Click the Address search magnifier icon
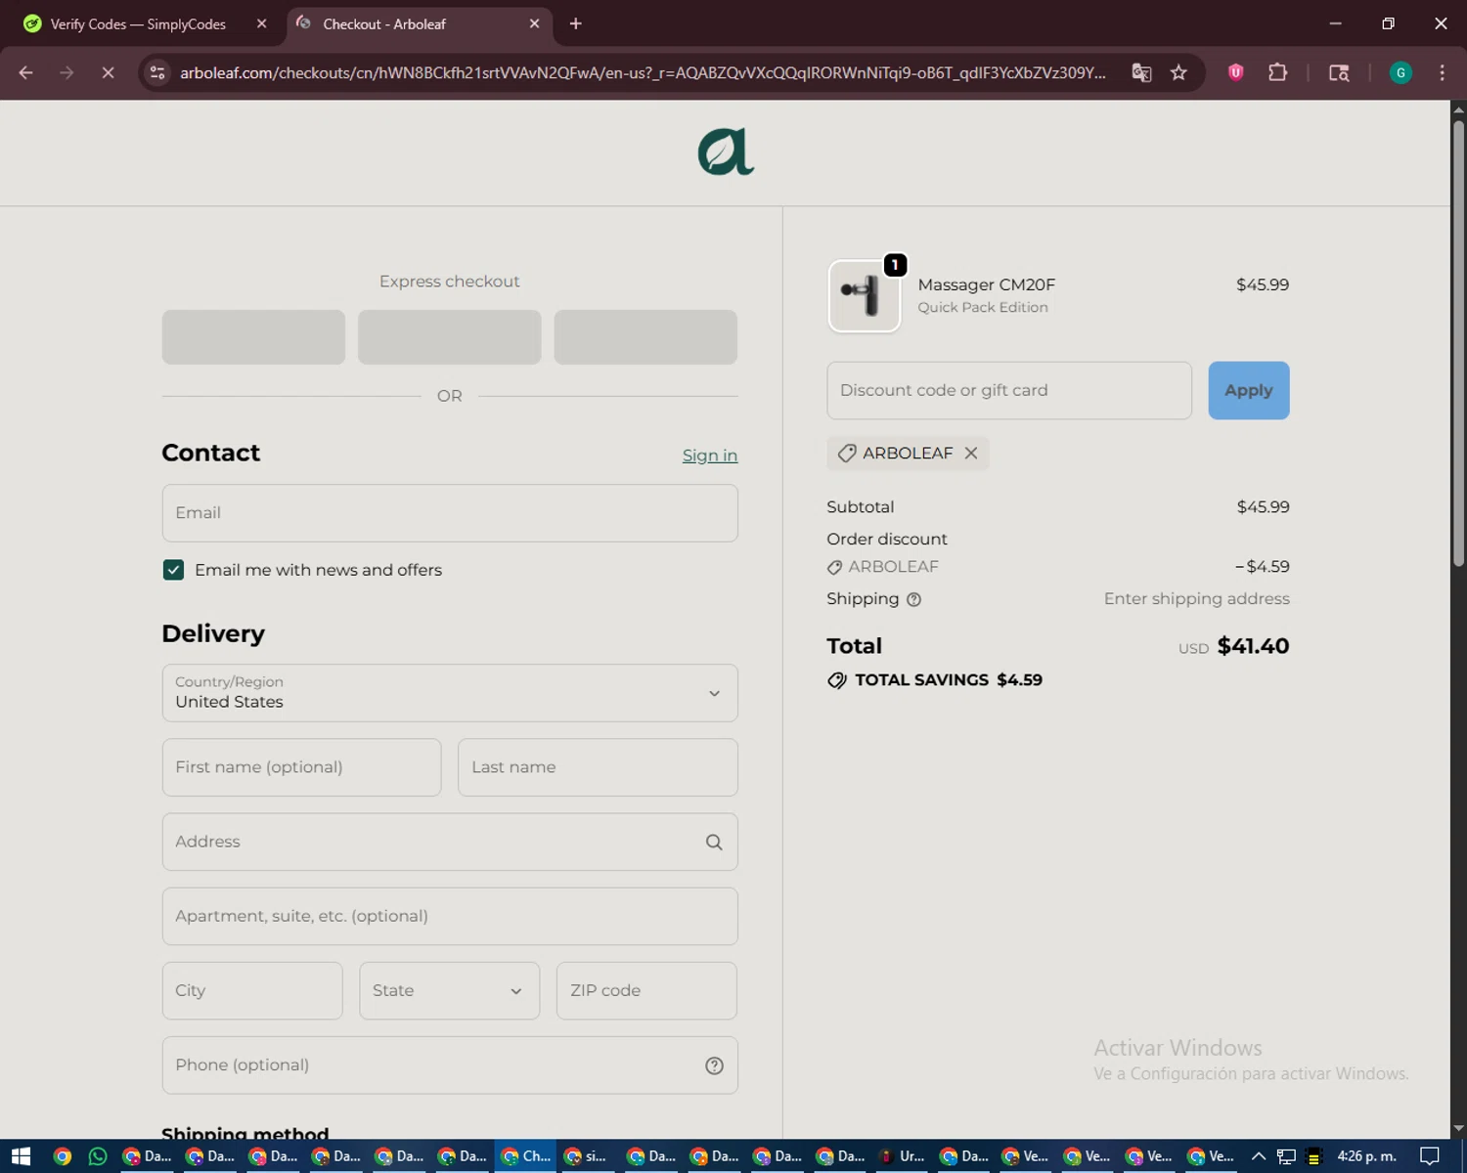Viewport: 1467px width, 1173px height. (x=714, y=842)
